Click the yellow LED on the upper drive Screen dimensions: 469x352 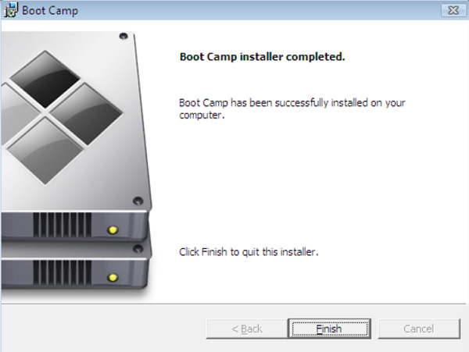coord(113,230)
